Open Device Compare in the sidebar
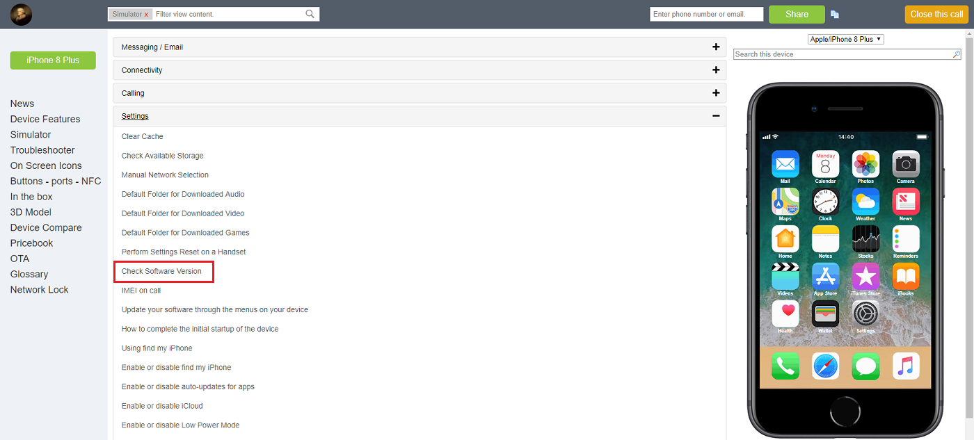The height and width of the screenshot is (440, 974). coord(46,227)
